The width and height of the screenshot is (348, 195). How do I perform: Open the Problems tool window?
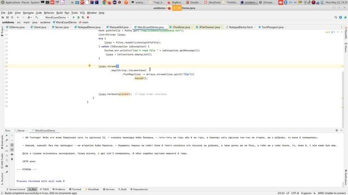(x=59, y=189)
